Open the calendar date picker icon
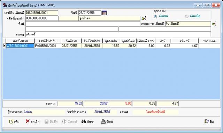 pos(105,13)
